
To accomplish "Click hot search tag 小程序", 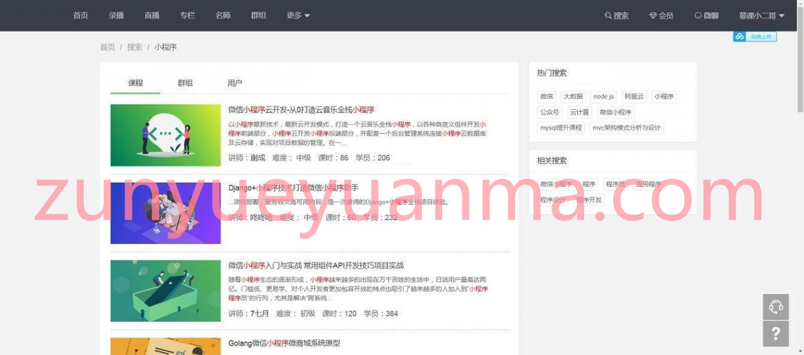I will pos(664,97).
